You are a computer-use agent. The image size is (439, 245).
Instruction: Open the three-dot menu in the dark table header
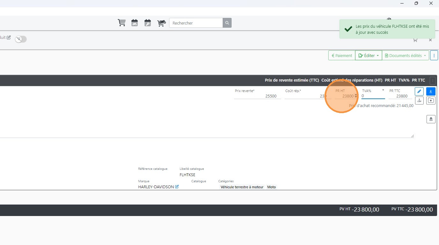tap(433, 81)
